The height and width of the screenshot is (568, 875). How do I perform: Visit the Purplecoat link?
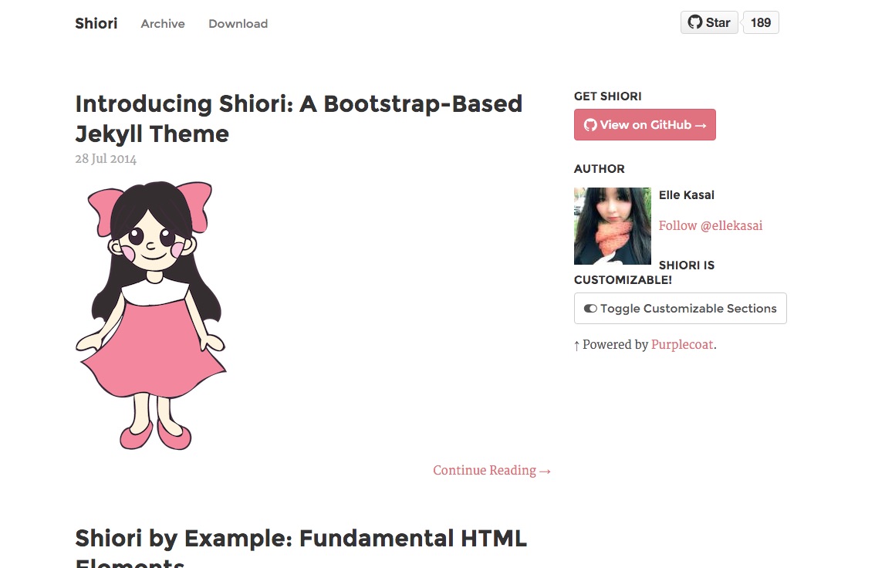point(682,345)
